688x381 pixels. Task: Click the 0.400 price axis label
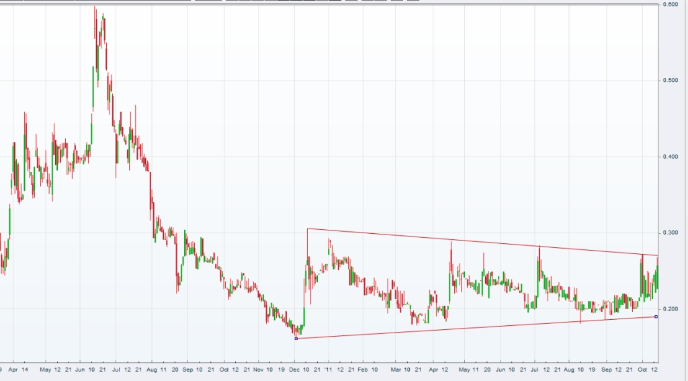click(671, 157)
